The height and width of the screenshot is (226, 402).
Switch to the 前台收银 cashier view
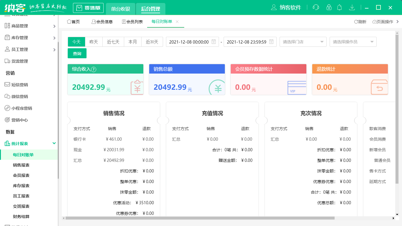(120, 9)
